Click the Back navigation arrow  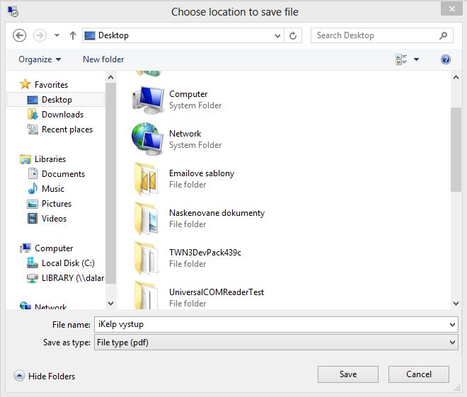click(20, 35)
